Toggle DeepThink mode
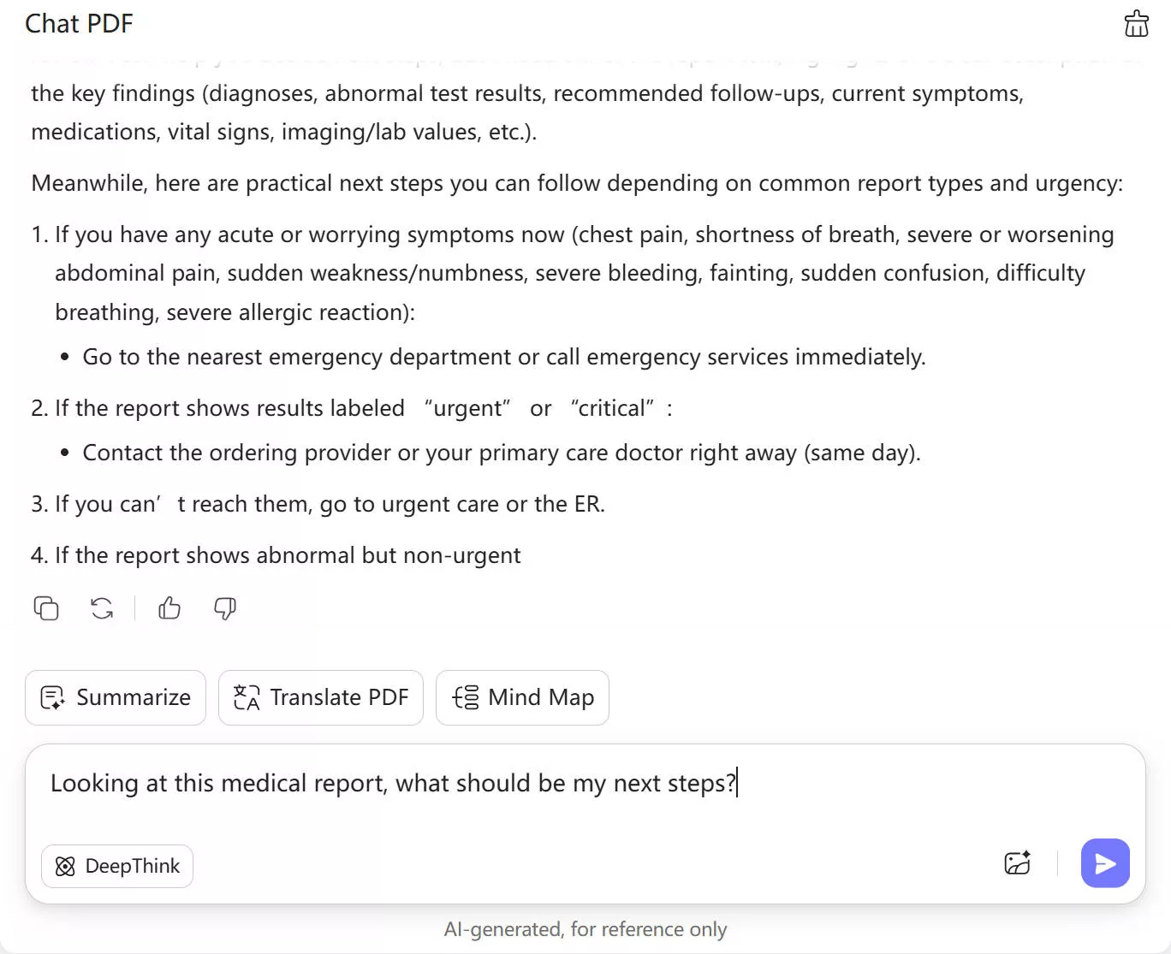Viewport: 1171px width, 954px height. point(117,867)
